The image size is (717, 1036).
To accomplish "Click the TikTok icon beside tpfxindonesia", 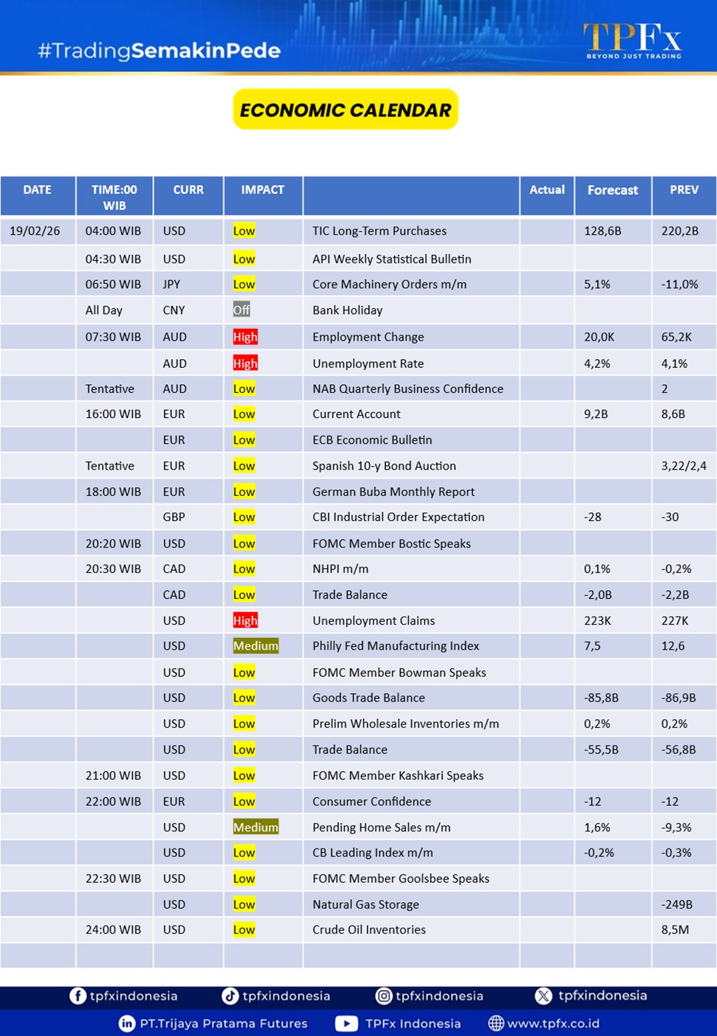I will (x=230, y=996).
